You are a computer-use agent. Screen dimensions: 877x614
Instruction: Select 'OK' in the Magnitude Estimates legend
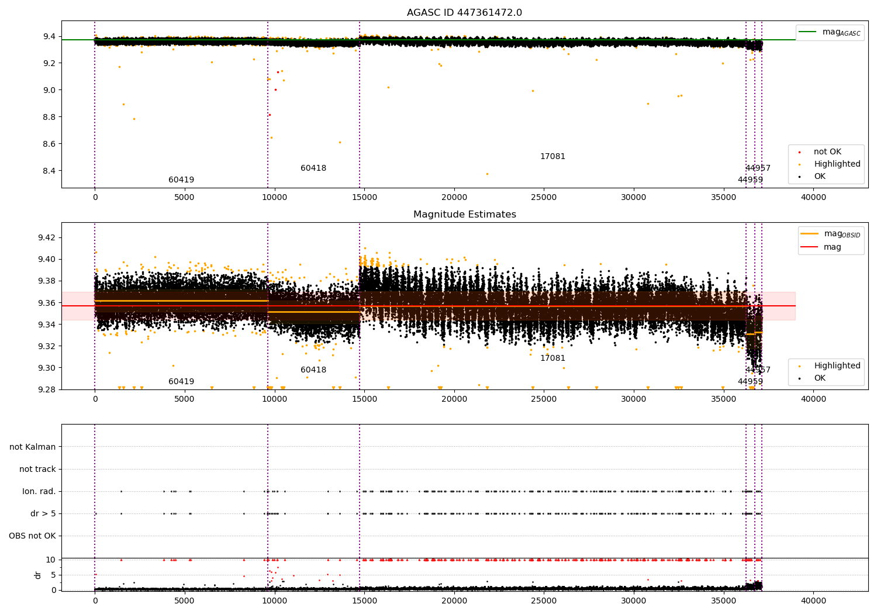(820, 378)
